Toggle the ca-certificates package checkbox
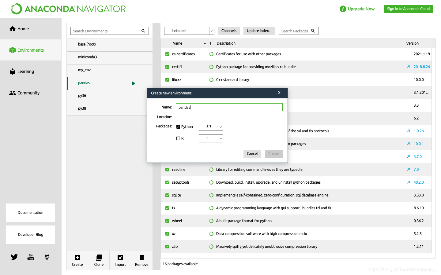The image size is (441, 275). coord(167,54)
